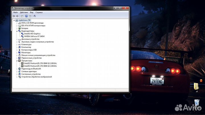Click the disk drive icon for Дисковые устройства
205x115 pixels.
(19, 39)
